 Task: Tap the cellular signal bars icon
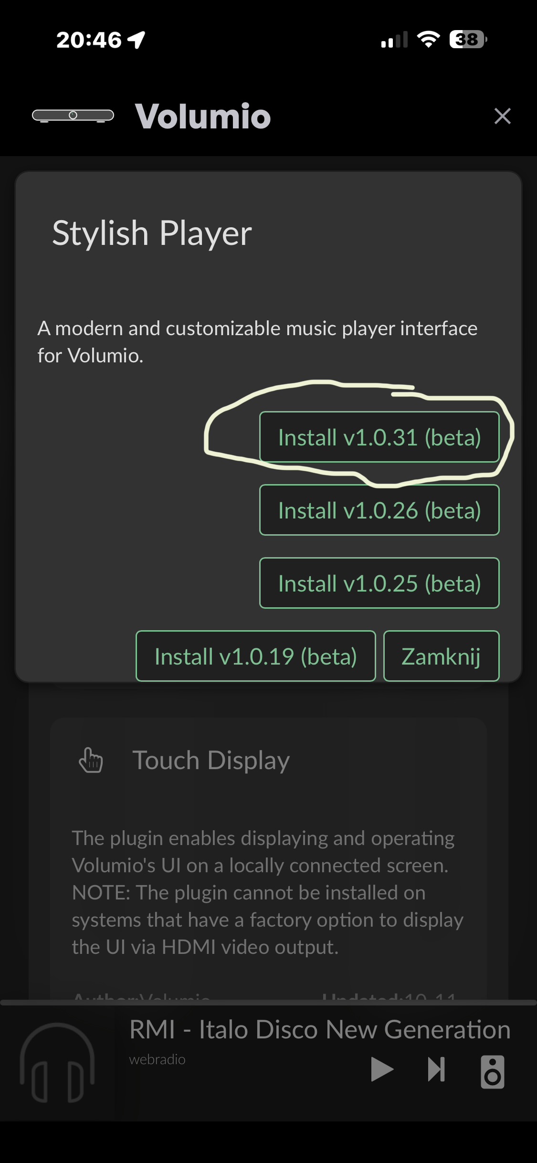click(394, 40)
